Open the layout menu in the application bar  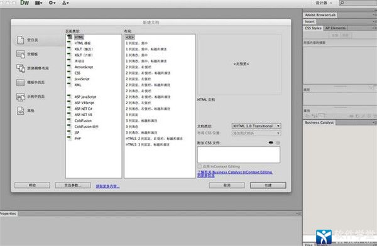point(38,3)
